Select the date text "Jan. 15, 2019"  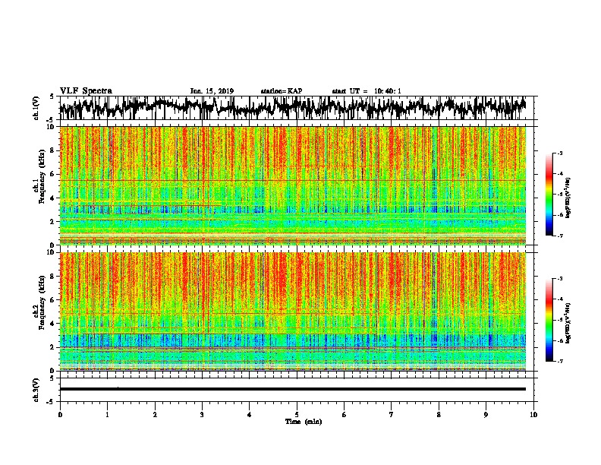point(212,91)
